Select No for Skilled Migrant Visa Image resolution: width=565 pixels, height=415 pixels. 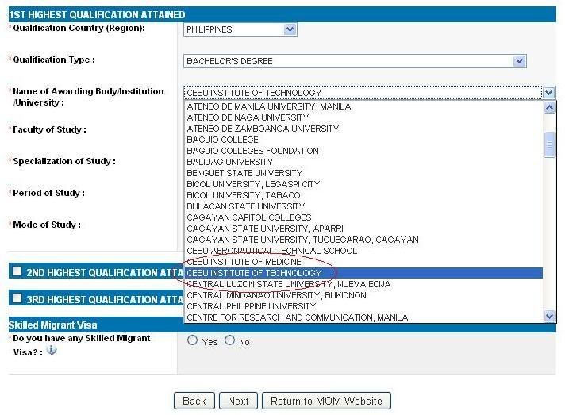229,340
